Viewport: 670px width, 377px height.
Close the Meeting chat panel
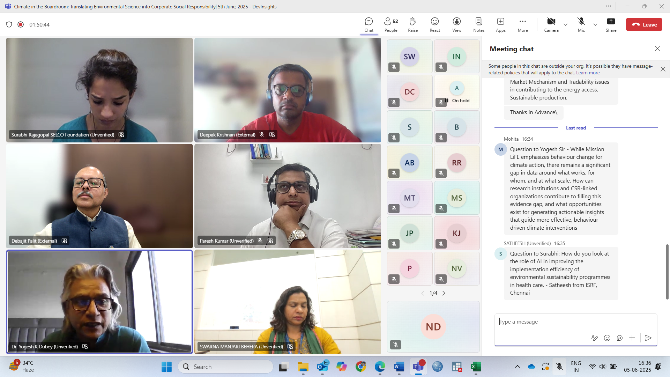[x=657, y=49]
